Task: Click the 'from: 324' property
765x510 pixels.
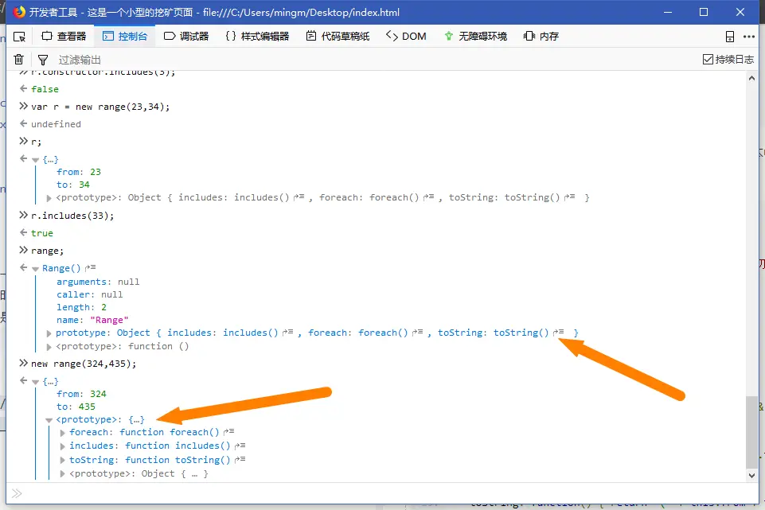Action: 81,394
